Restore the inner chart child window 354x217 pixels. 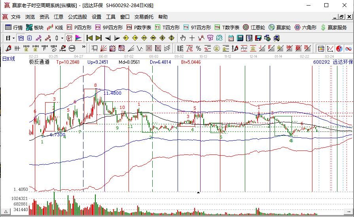[x=342, y=17]
